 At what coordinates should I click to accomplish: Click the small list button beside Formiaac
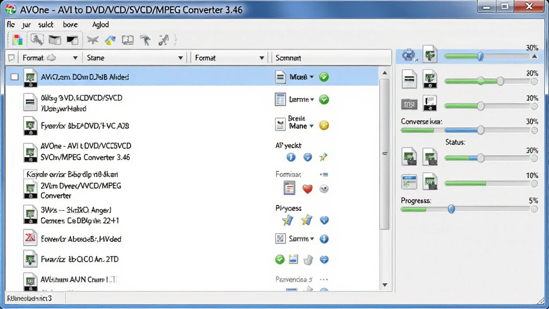324,174
